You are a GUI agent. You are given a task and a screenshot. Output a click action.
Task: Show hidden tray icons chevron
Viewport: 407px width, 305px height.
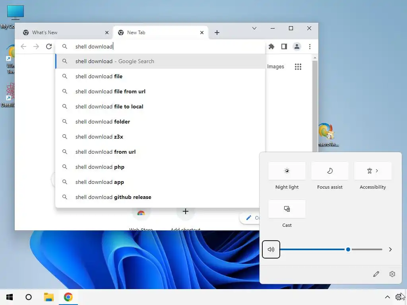pyautogui.click(x=387, y=297)
